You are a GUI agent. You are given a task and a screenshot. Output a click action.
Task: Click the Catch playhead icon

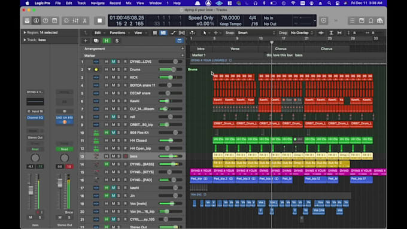coord(192,33)
